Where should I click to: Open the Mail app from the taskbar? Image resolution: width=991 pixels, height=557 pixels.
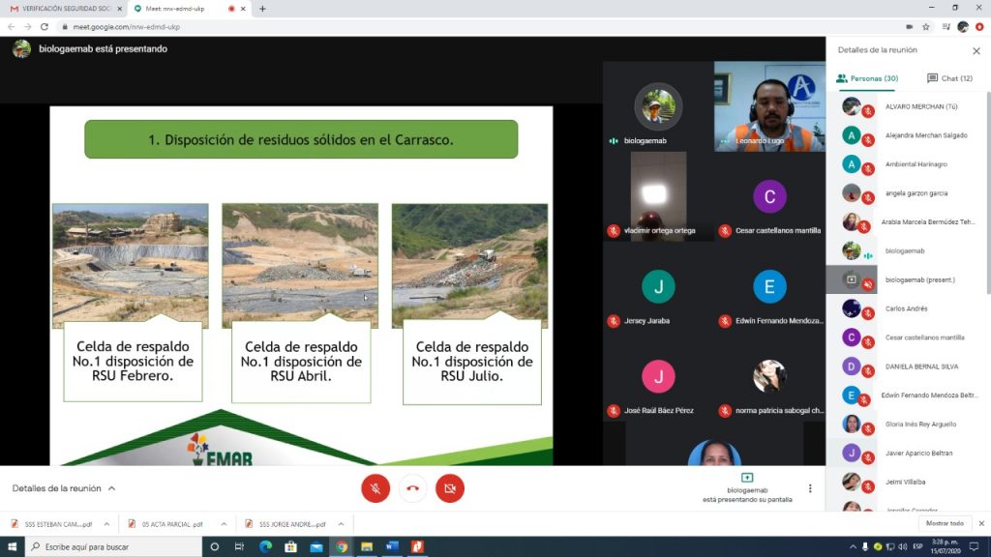click(x=316, y=547)
